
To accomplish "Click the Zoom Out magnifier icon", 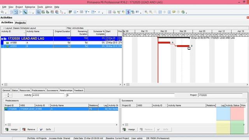I will [x=151, y=12].
